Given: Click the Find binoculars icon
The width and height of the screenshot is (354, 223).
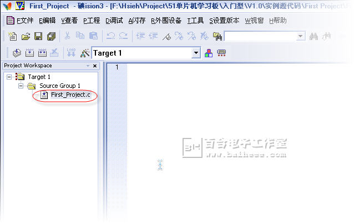Looking at the screenshot, I should coord(313,36).
